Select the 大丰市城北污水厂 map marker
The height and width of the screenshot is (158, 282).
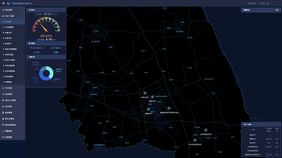click(206, 130)
